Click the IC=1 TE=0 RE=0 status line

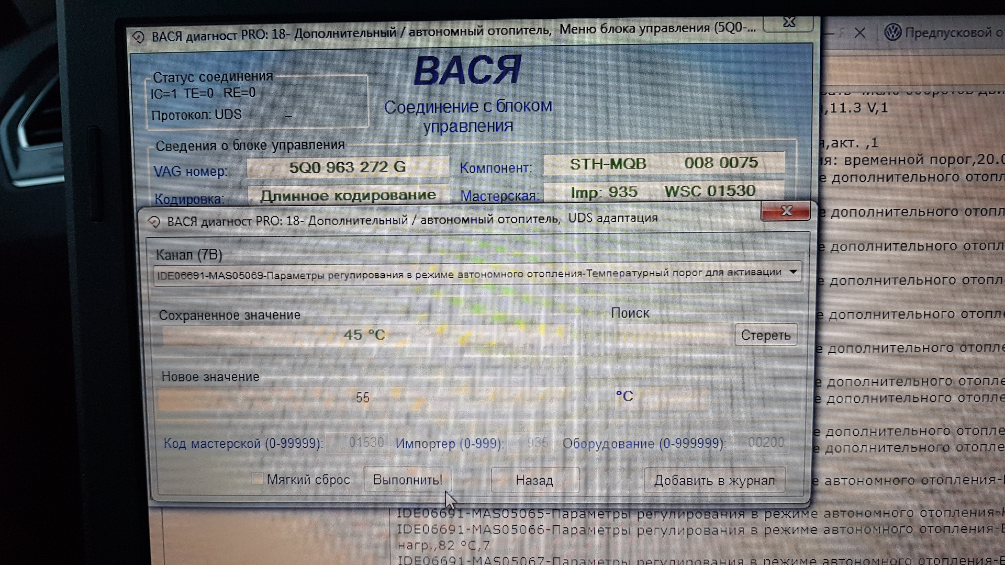203,94
